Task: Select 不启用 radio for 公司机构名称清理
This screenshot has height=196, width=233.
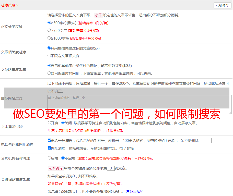Action: (63, 158)
